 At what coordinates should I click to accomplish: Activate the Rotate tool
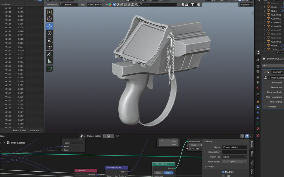(x=50, y=33)
